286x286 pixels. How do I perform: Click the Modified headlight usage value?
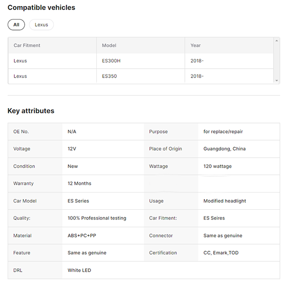pos(225,201)
